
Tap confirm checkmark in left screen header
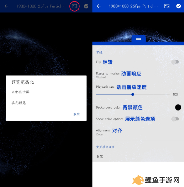click(x=86, y=6)
